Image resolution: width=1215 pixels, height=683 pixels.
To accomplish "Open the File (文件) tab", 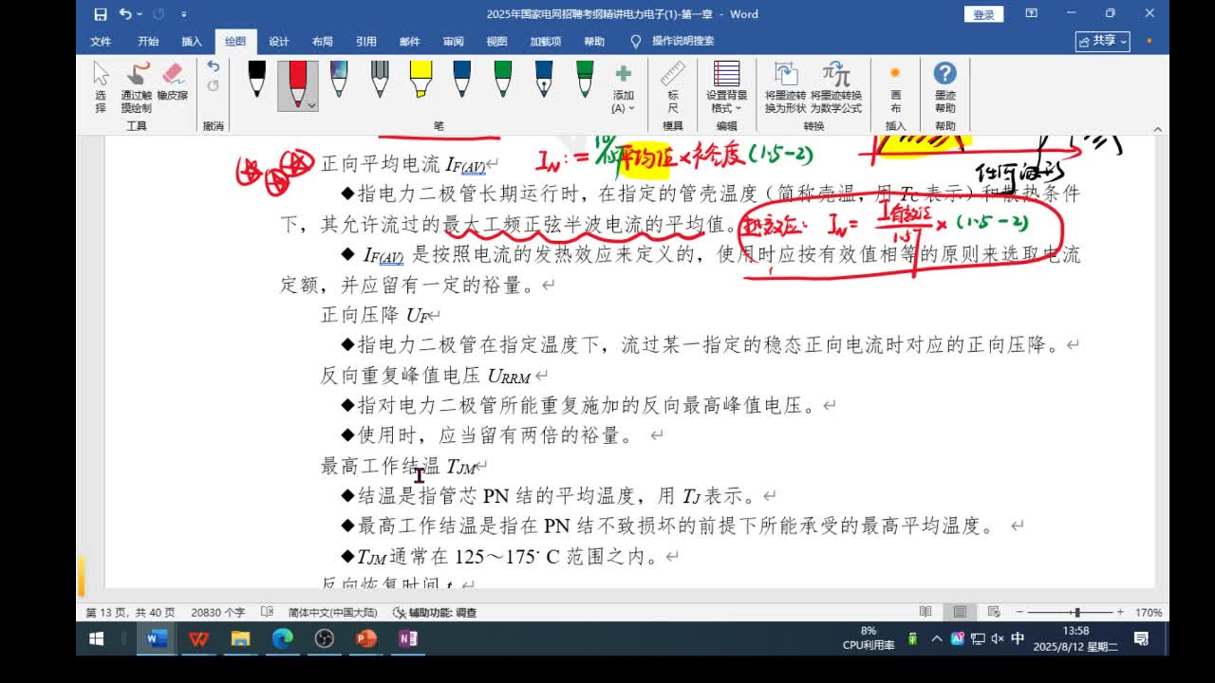I will point(101,42).
